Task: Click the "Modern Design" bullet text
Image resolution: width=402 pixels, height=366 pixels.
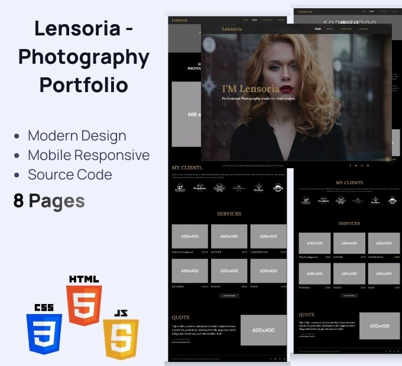Action: [x=77, y=135]
